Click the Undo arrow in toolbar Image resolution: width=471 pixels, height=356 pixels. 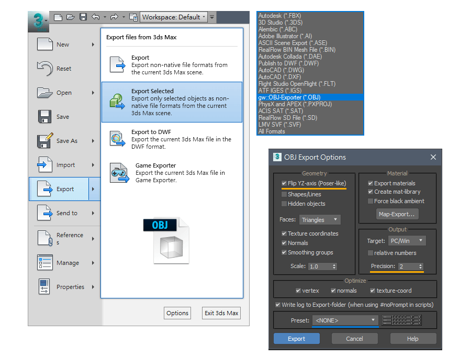96,17
